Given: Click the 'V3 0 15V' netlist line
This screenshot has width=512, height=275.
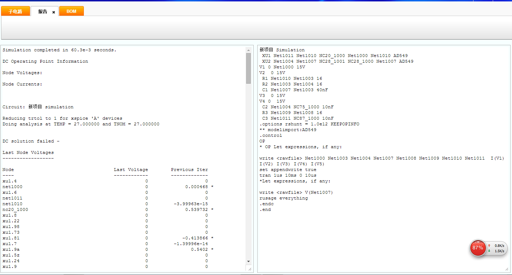Looking at the screenshot, I should coord(272,95).
